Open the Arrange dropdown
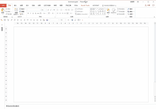The width and height of the screenshot is (156, 109). [x=108, y=11]
